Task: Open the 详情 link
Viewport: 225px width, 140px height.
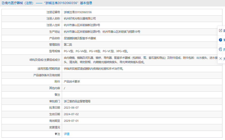Action: click(67, 134)
